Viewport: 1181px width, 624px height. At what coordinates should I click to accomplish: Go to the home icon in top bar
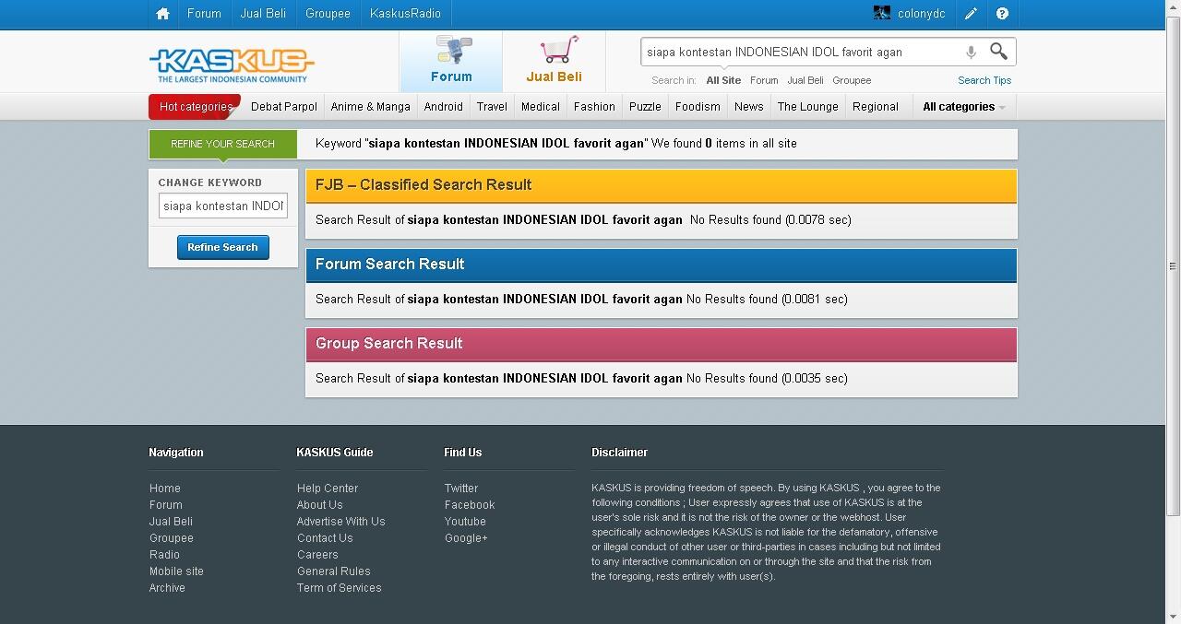click(163, 14)
